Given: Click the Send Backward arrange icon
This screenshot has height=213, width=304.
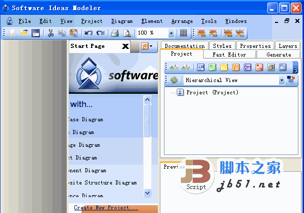Looking at the screenshot, I should [x=240, y=33].
